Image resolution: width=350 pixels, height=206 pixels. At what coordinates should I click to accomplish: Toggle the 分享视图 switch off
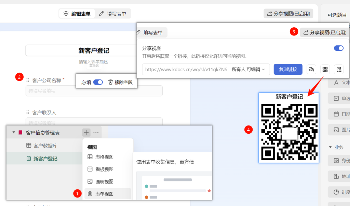pyautogui.click(x=339, y=48)
